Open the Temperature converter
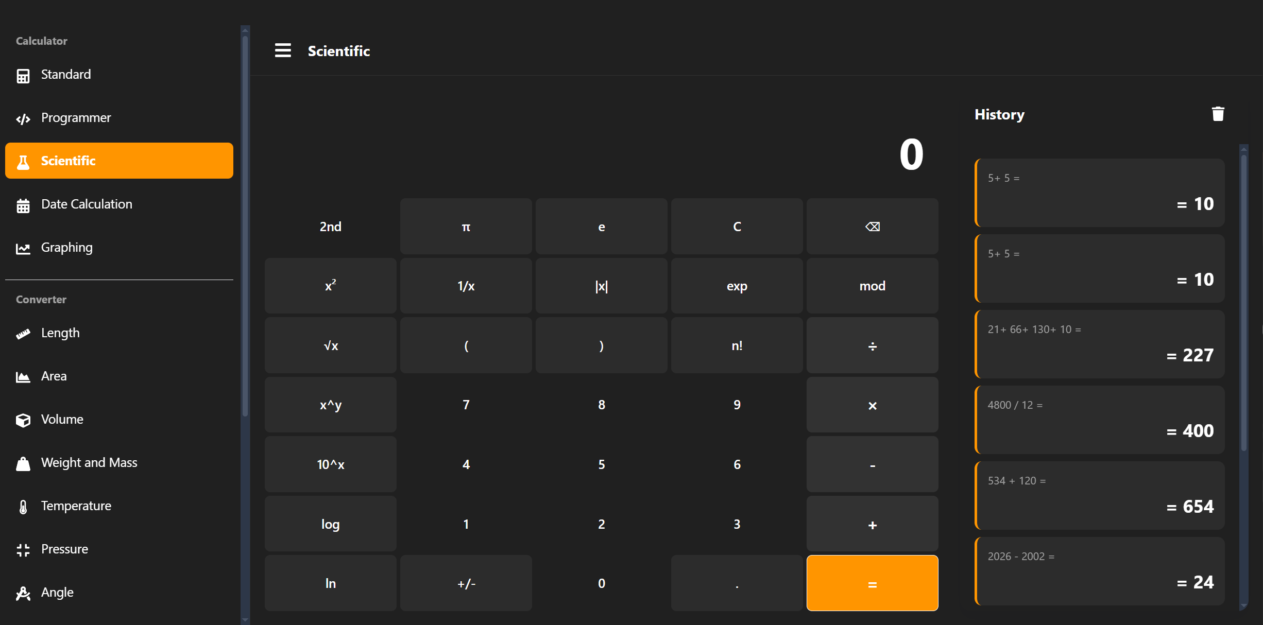1263x625 pixels. pyautogui.click(x=76, y=506)
